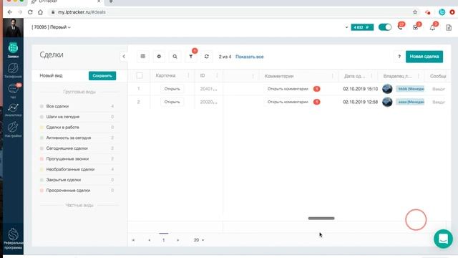The width and height of the screenshot is (458, 258).
Task: Open the page size dropdown 20
Action: [199, 240]
